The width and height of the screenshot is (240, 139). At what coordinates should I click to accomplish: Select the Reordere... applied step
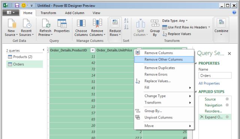tap(215, 111)
